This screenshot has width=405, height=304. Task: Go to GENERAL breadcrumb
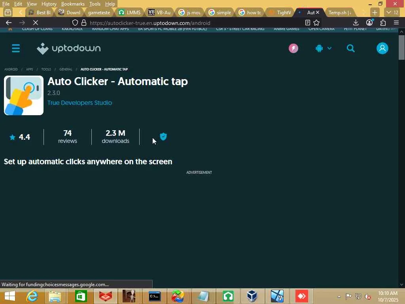click(66, 69)
